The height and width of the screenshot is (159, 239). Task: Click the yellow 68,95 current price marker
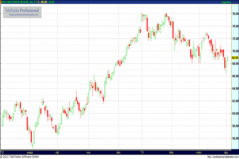[234, 58]
